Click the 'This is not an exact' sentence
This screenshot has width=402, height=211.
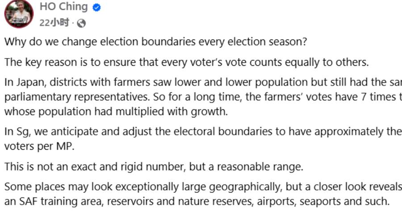[154, 167]
